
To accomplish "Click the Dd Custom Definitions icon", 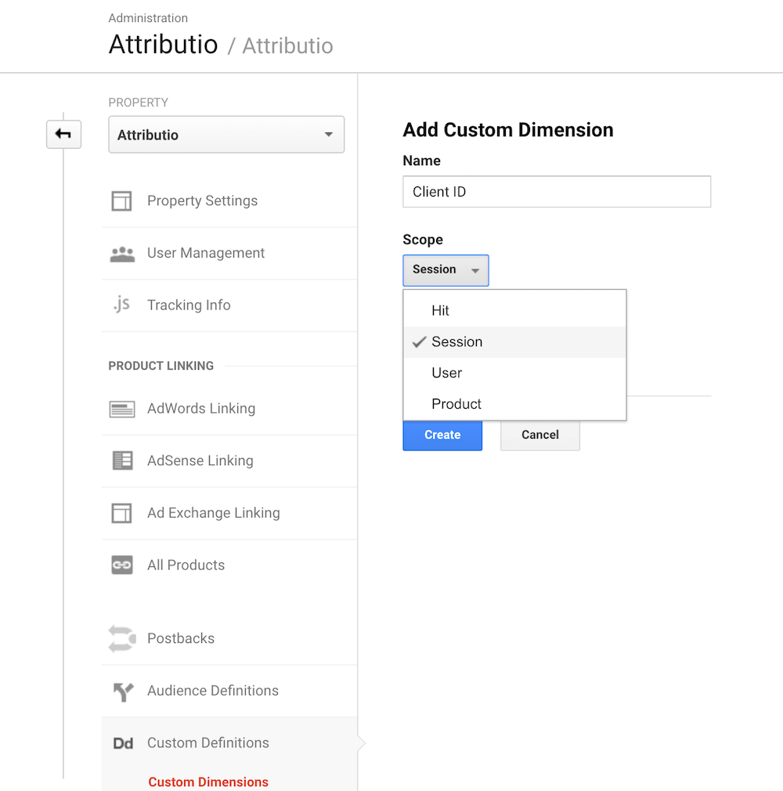I will [123, 743].
